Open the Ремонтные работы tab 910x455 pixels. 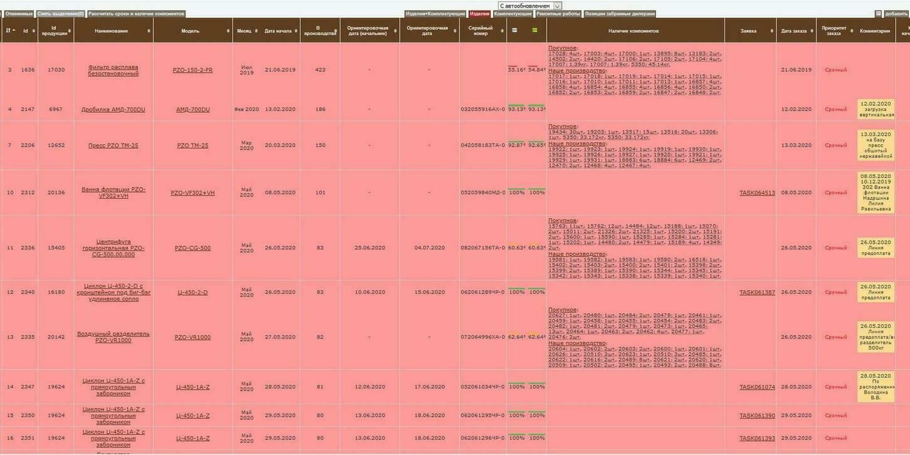(558, 14)
